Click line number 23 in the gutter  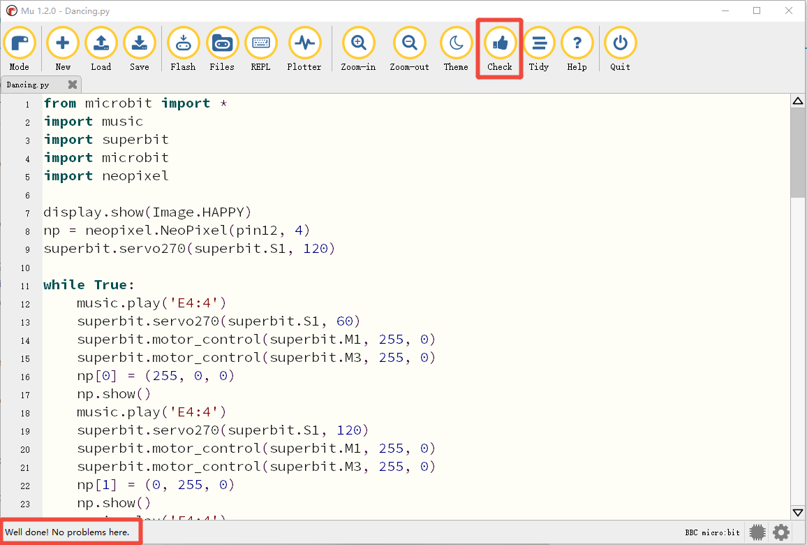coord(25,504)
